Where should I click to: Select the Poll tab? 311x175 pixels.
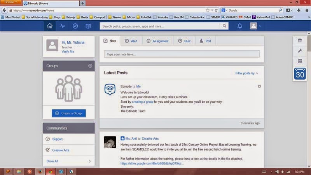click(x=205, y=41)
